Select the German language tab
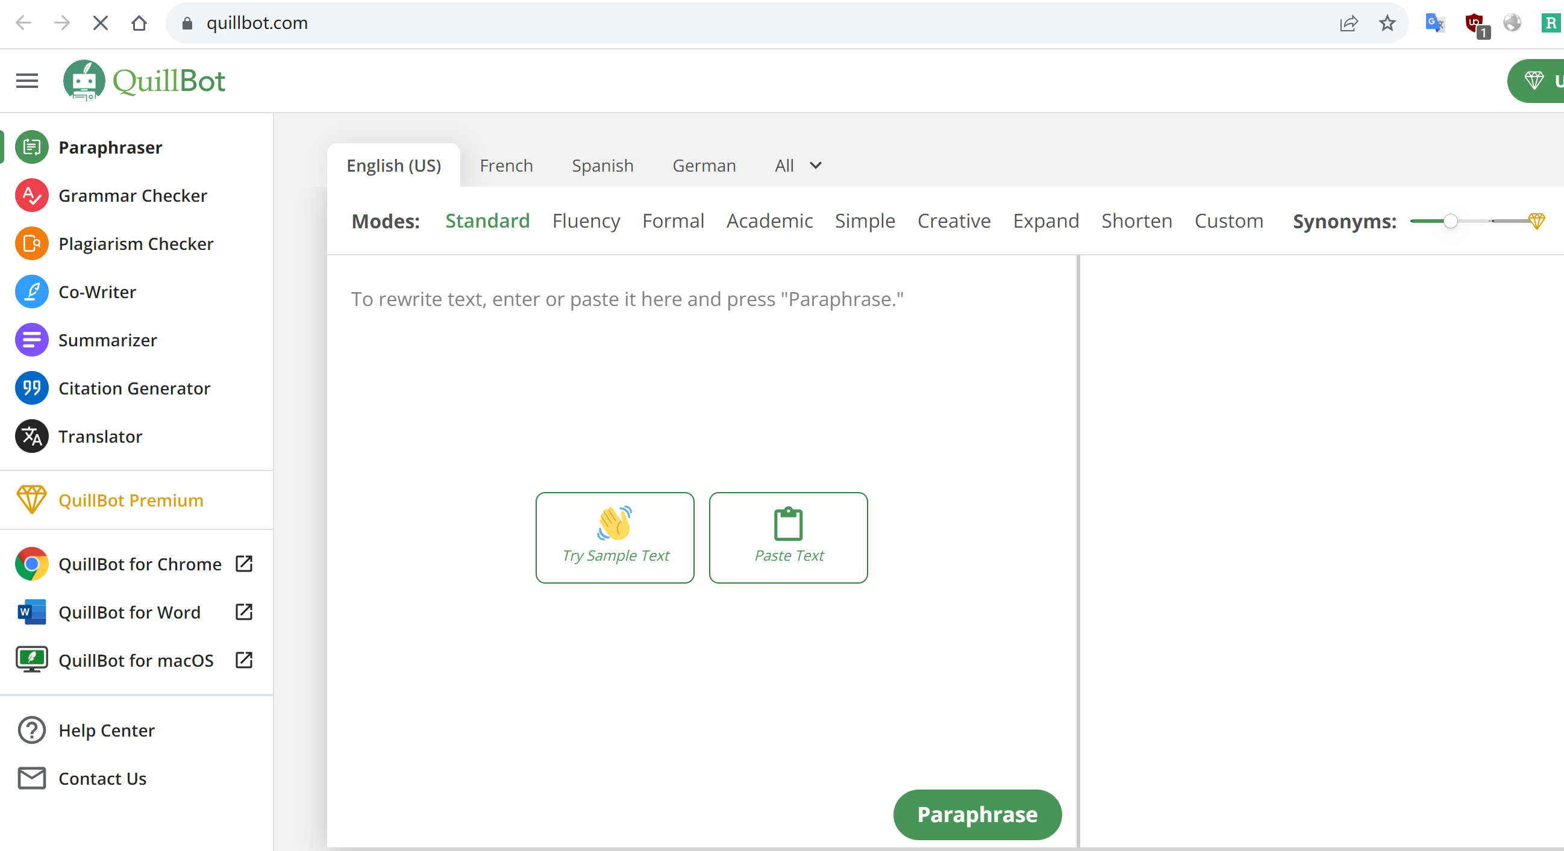 (x=704, y=166)
